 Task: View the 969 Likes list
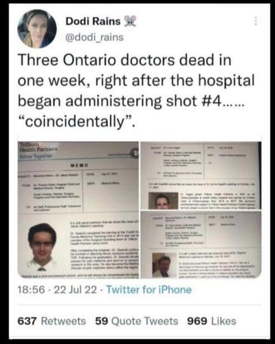(x=212, y=321)
